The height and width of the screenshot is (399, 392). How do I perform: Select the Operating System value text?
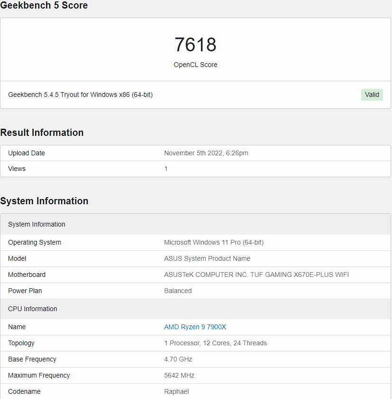pyautogui.click(x=214, y=242)
